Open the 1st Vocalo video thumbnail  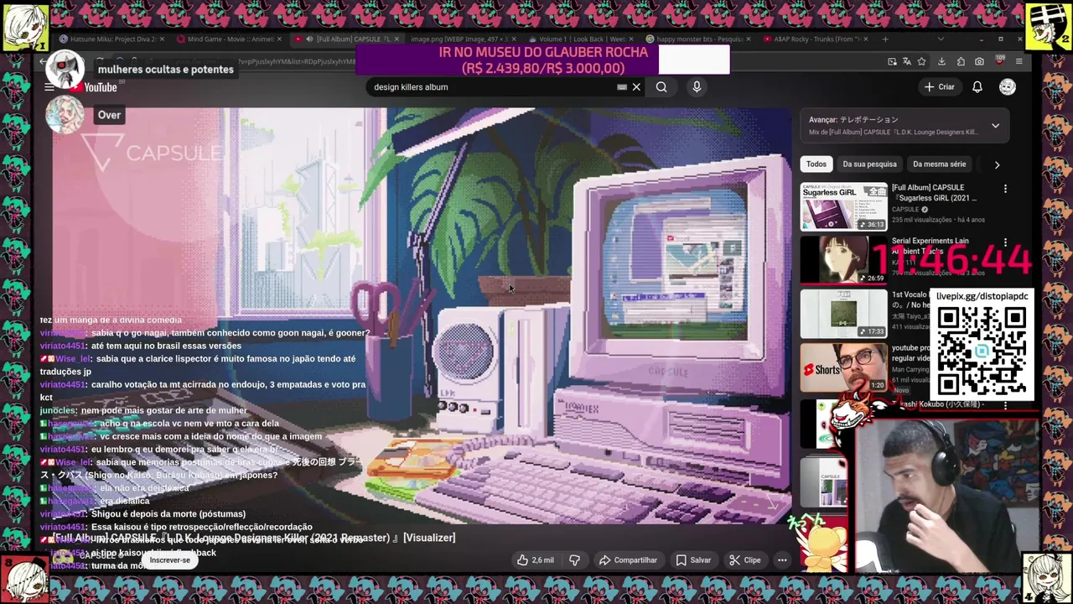coord(843,314)
